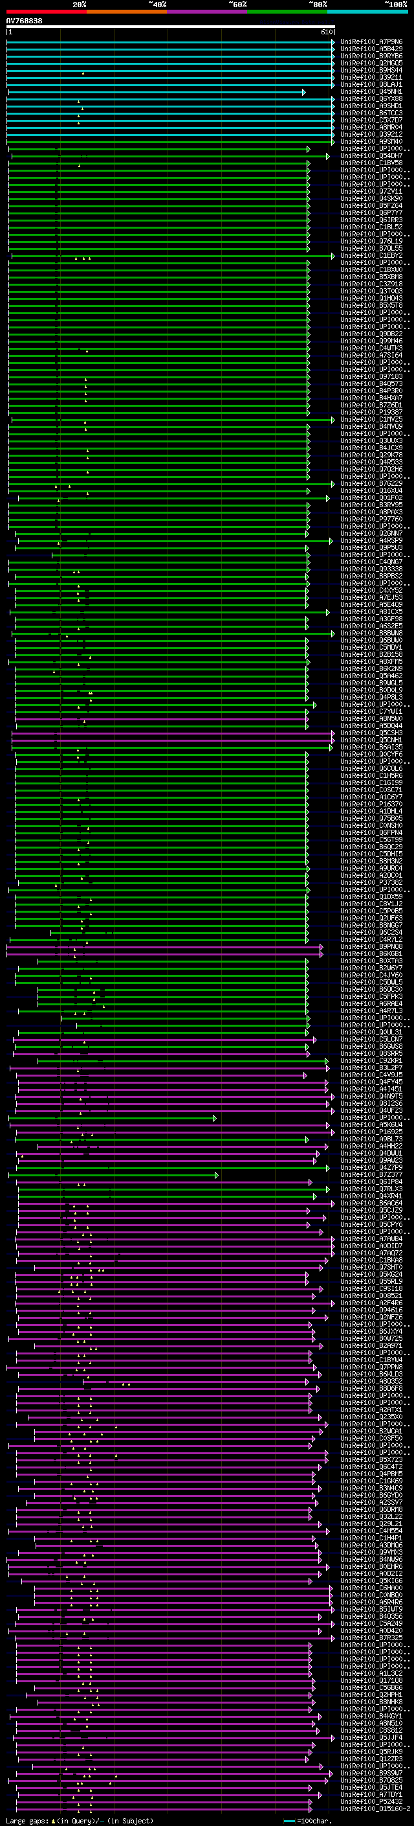
Task: Click the UniRef100_B5FZ64 label
Action: [371, 205]
